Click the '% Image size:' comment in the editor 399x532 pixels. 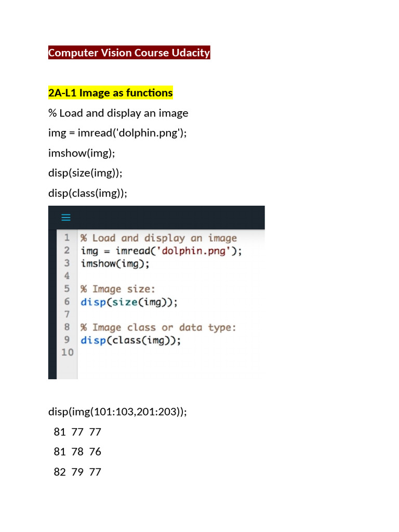click(x=117, y=289)
